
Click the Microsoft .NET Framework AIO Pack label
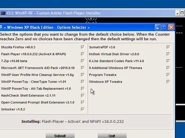point(38,68)
